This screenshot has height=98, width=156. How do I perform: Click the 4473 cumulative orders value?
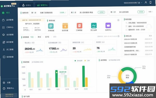point(38,30)
